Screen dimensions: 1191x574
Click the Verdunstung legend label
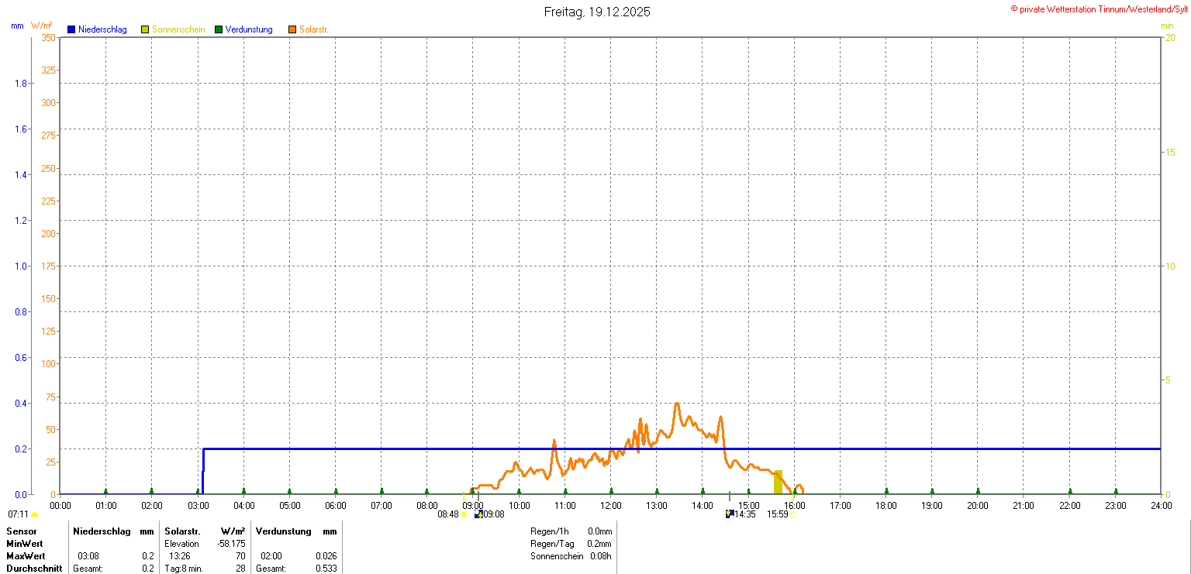[x=249, y=29]
